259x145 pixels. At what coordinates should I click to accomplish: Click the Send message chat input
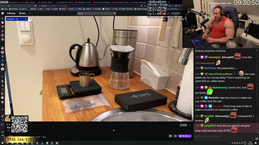[224, 136]
